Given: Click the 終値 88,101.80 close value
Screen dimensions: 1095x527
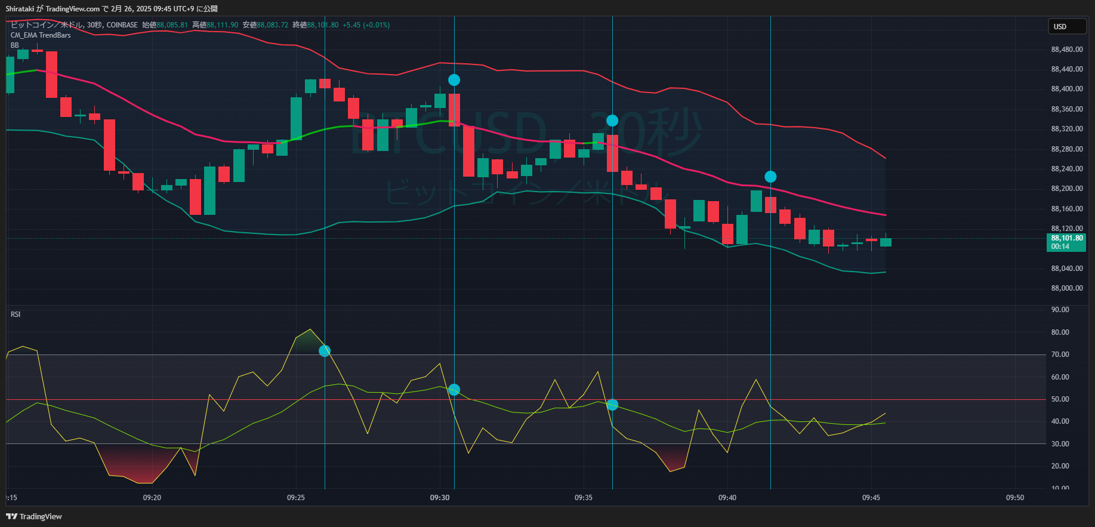Looking at the screenshot, I should coord(315,25).
